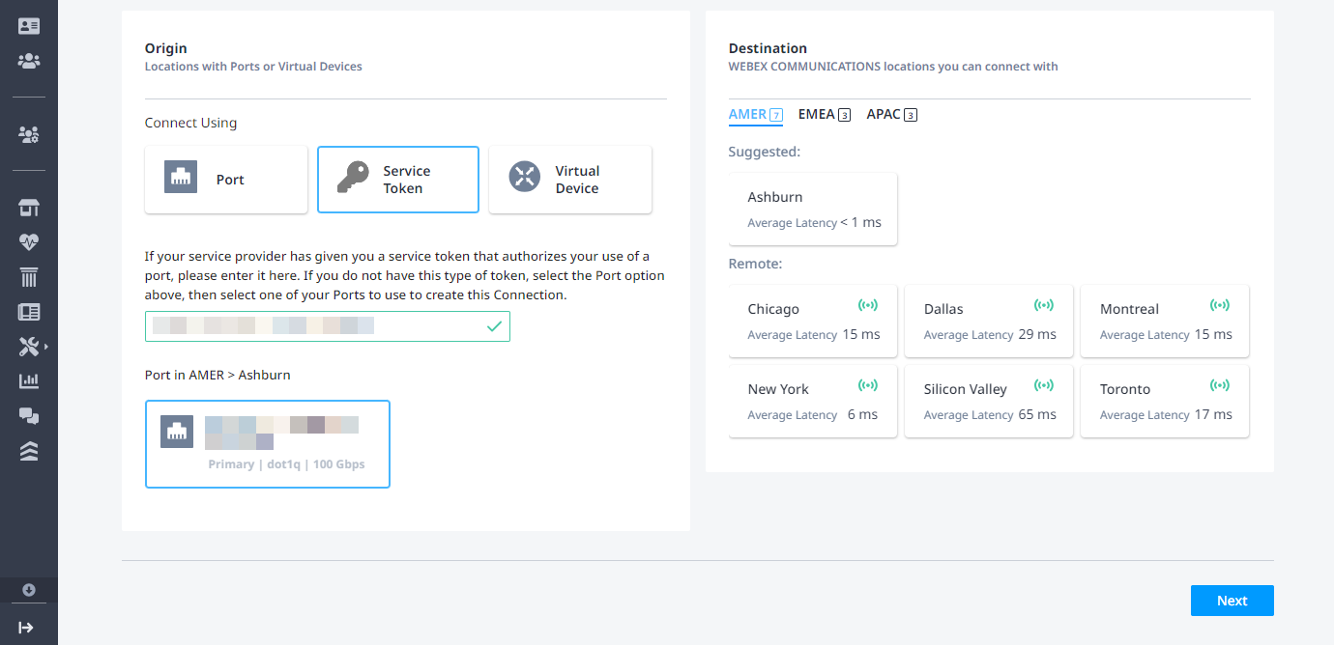
Task: Open the newspaper icon in sidebar
Action: tap(29, 312)
